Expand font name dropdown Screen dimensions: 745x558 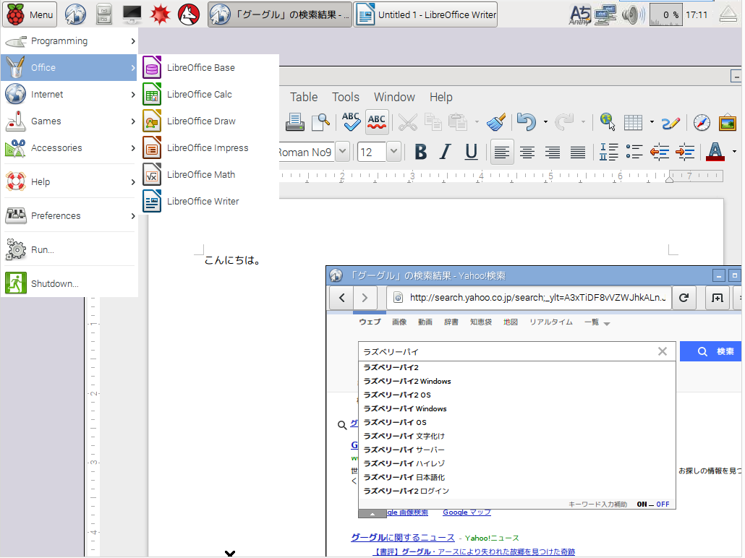(343, 152)
